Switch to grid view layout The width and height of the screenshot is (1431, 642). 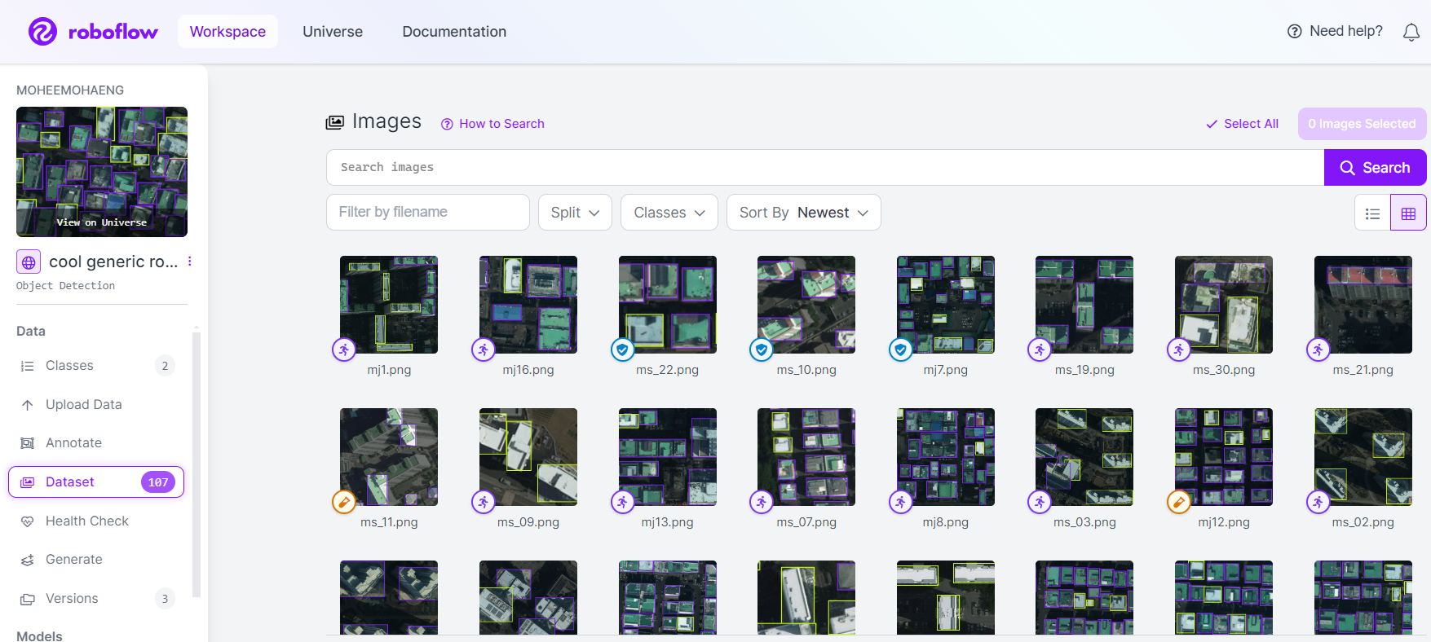point(1408,213)
